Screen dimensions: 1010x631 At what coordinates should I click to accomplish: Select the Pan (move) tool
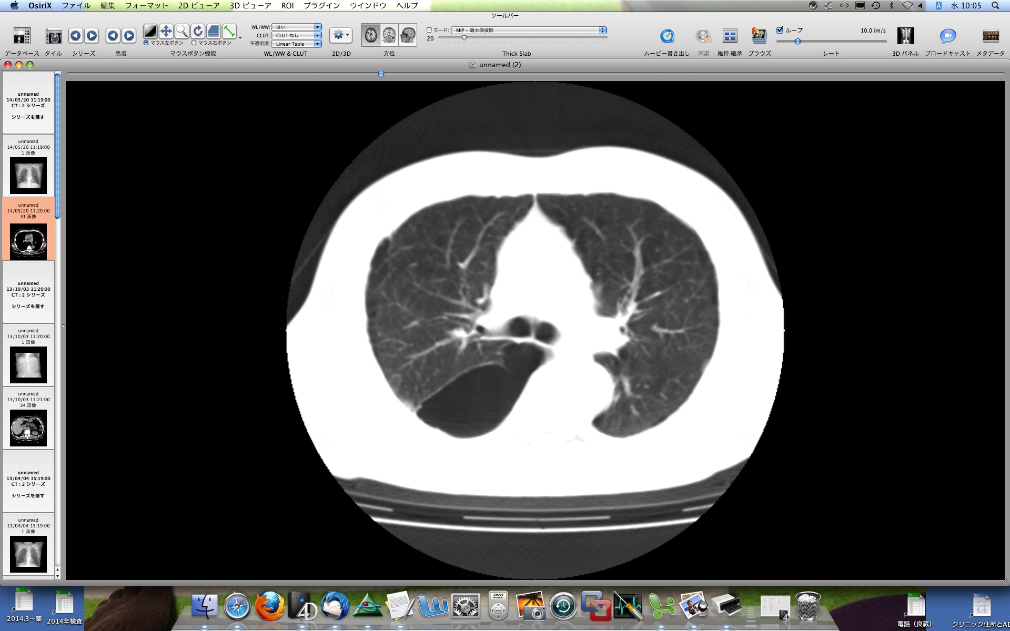(x=166, y=32)
